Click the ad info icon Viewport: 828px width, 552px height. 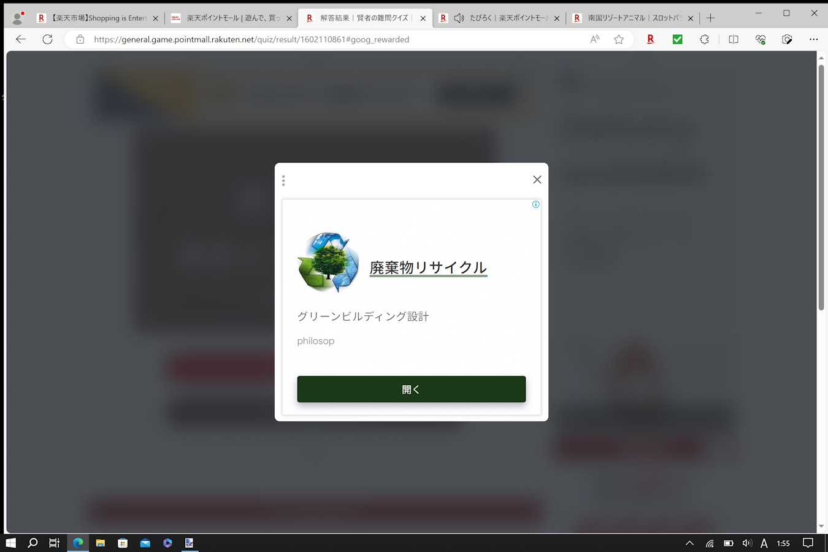pyautogui.click(x=535, y=204)
